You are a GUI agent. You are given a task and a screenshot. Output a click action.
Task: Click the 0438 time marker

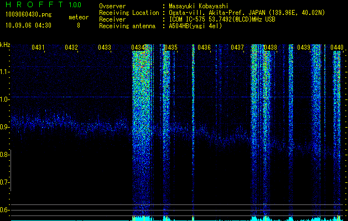coord(271,48)
